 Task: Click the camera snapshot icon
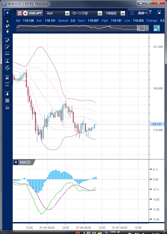point(7,108)
